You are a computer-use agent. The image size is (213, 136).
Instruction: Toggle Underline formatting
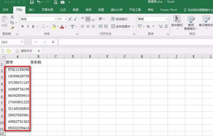click(x=33, y=26)
